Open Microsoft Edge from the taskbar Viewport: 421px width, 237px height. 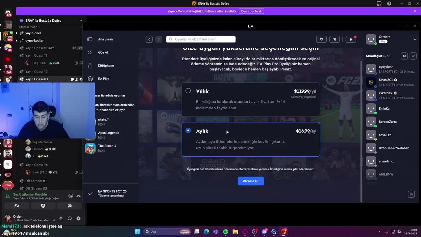[x=206, y=232]
